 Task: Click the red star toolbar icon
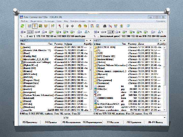(60, 26)
